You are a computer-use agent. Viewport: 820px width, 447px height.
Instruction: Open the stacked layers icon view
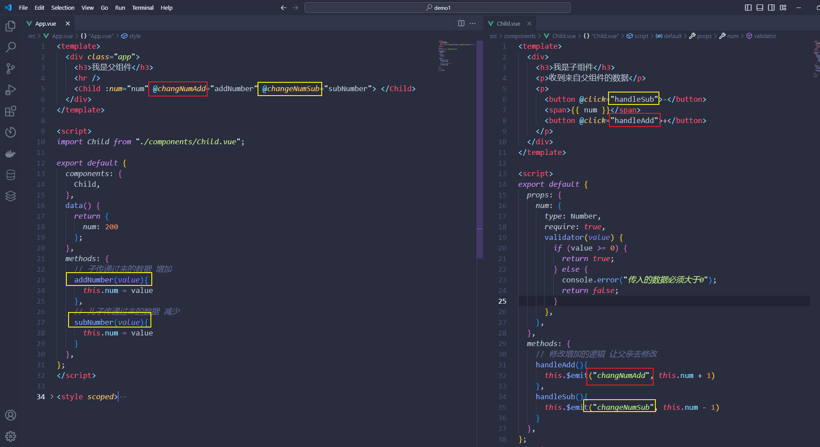point(11,196)
